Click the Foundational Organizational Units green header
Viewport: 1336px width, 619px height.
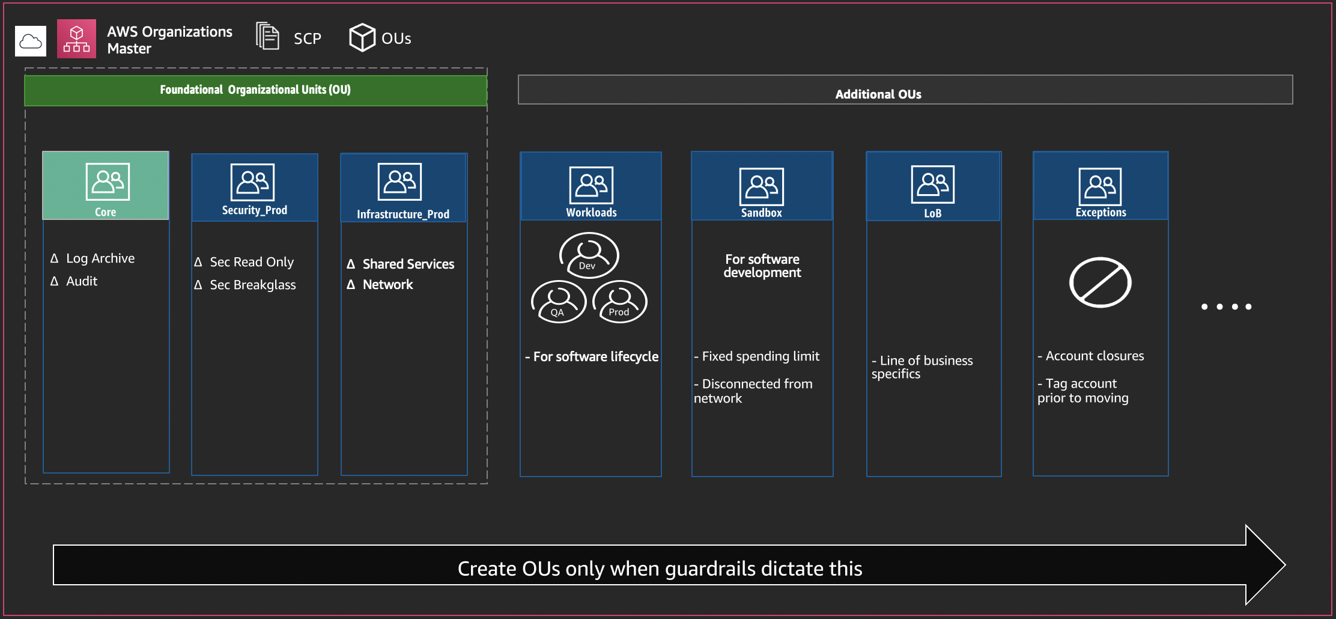click(x=256, y=90)
